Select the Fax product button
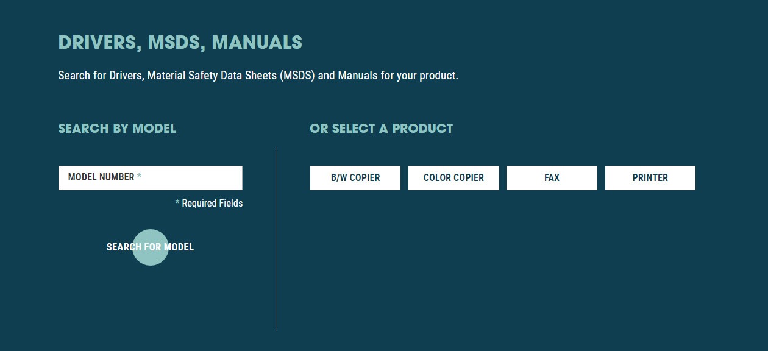 pyautogui.click(x=552, y=178)
